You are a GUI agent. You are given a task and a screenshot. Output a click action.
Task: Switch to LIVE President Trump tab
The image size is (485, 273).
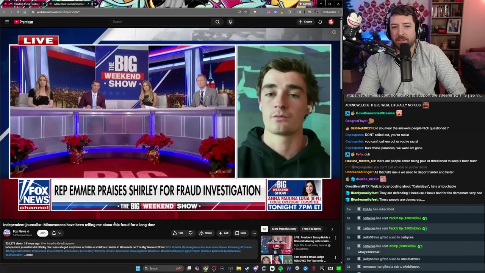tap(24, 4)
